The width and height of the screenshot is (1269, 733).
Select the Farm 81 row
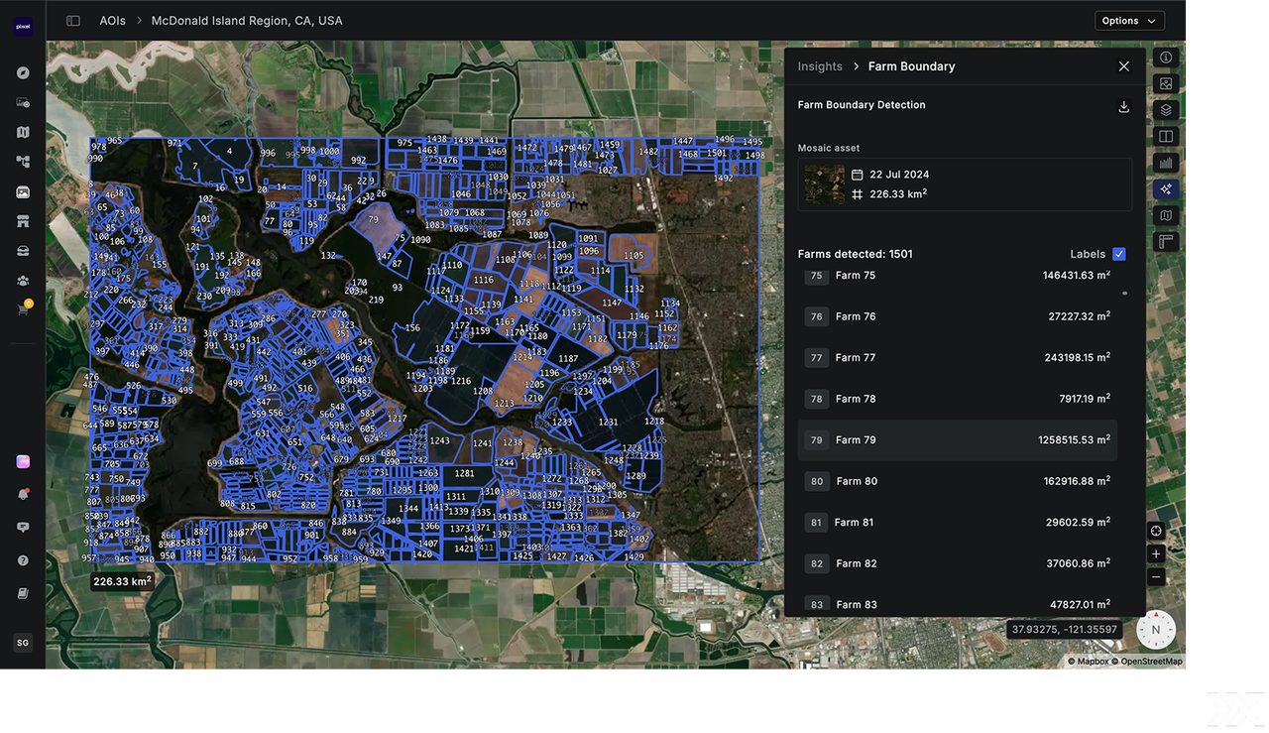(958, 523)
